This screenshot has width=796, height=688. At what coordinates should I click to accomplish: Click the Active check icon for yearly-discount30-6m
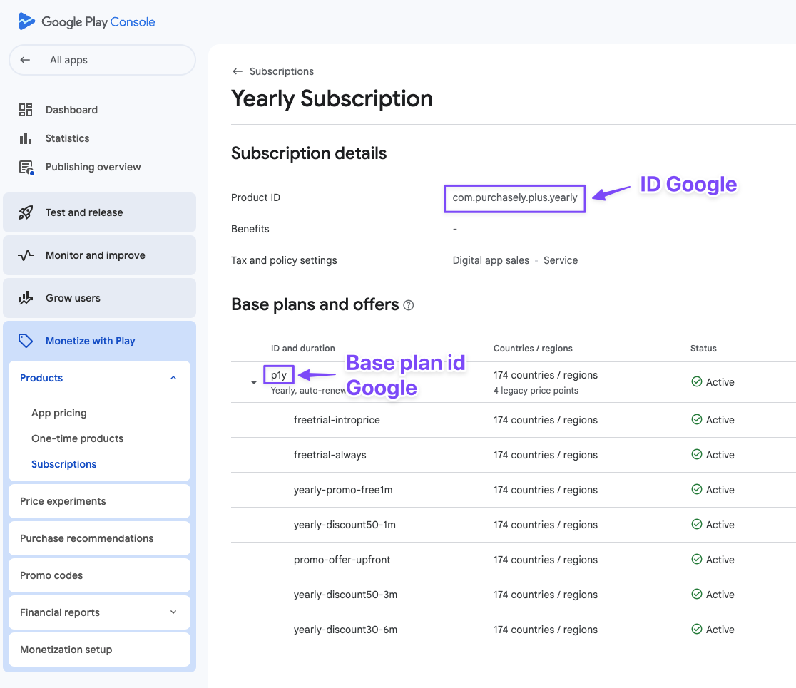pyautogui.click(x=696, y=629)
